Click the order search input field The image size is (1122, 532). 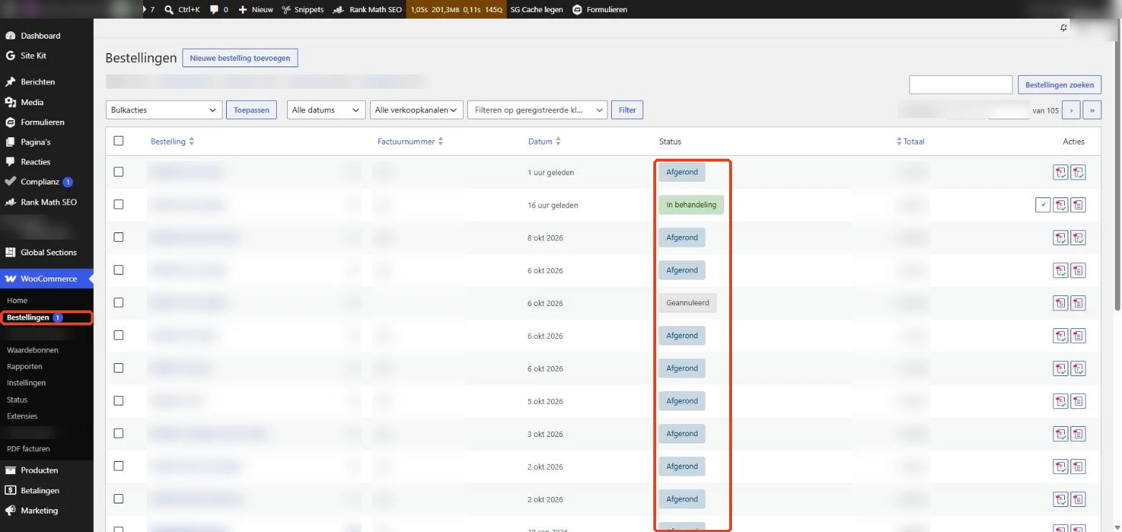pyautogui.click(x=960, y=84)
